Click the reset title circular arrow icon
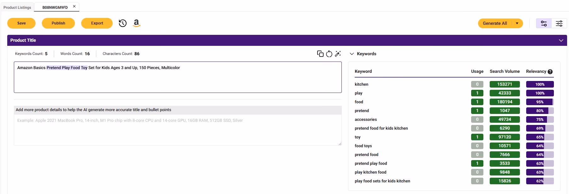 tap(329, 54)
